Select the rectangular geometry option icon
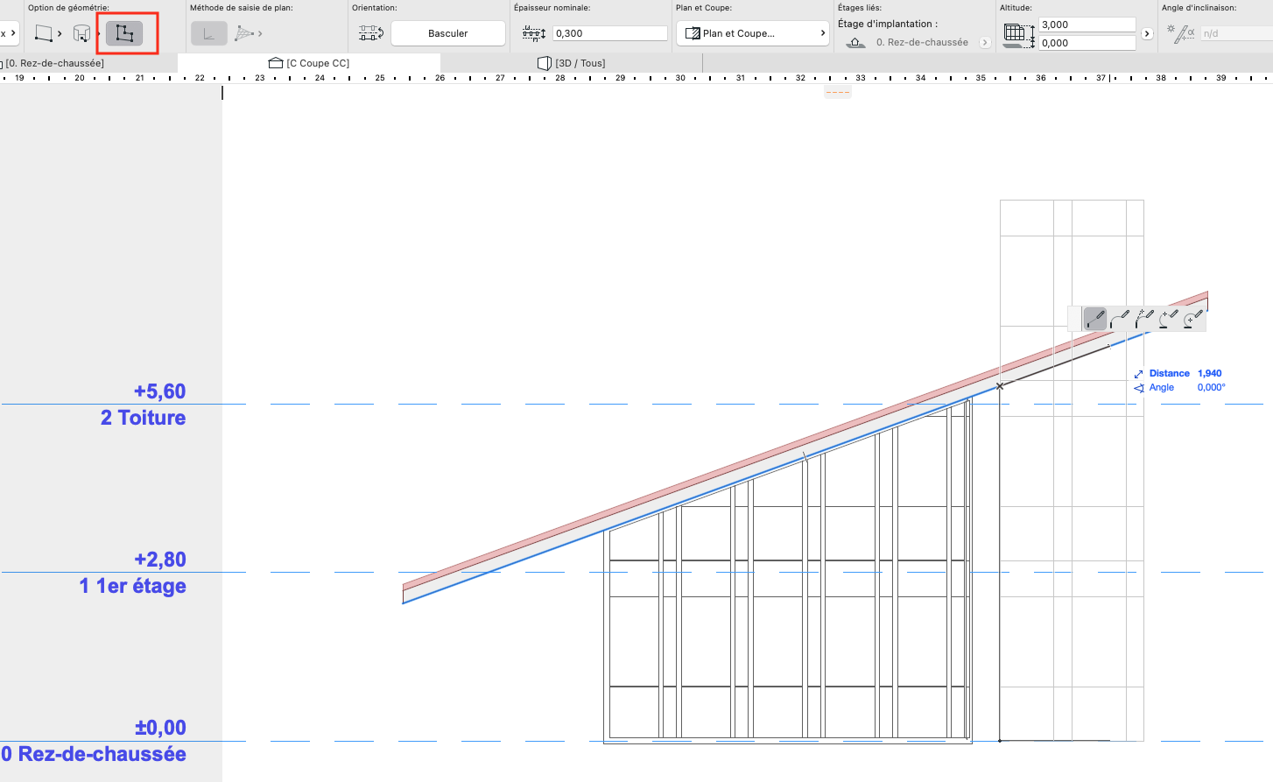This screenshot has width=1273, height=782. 44,33
